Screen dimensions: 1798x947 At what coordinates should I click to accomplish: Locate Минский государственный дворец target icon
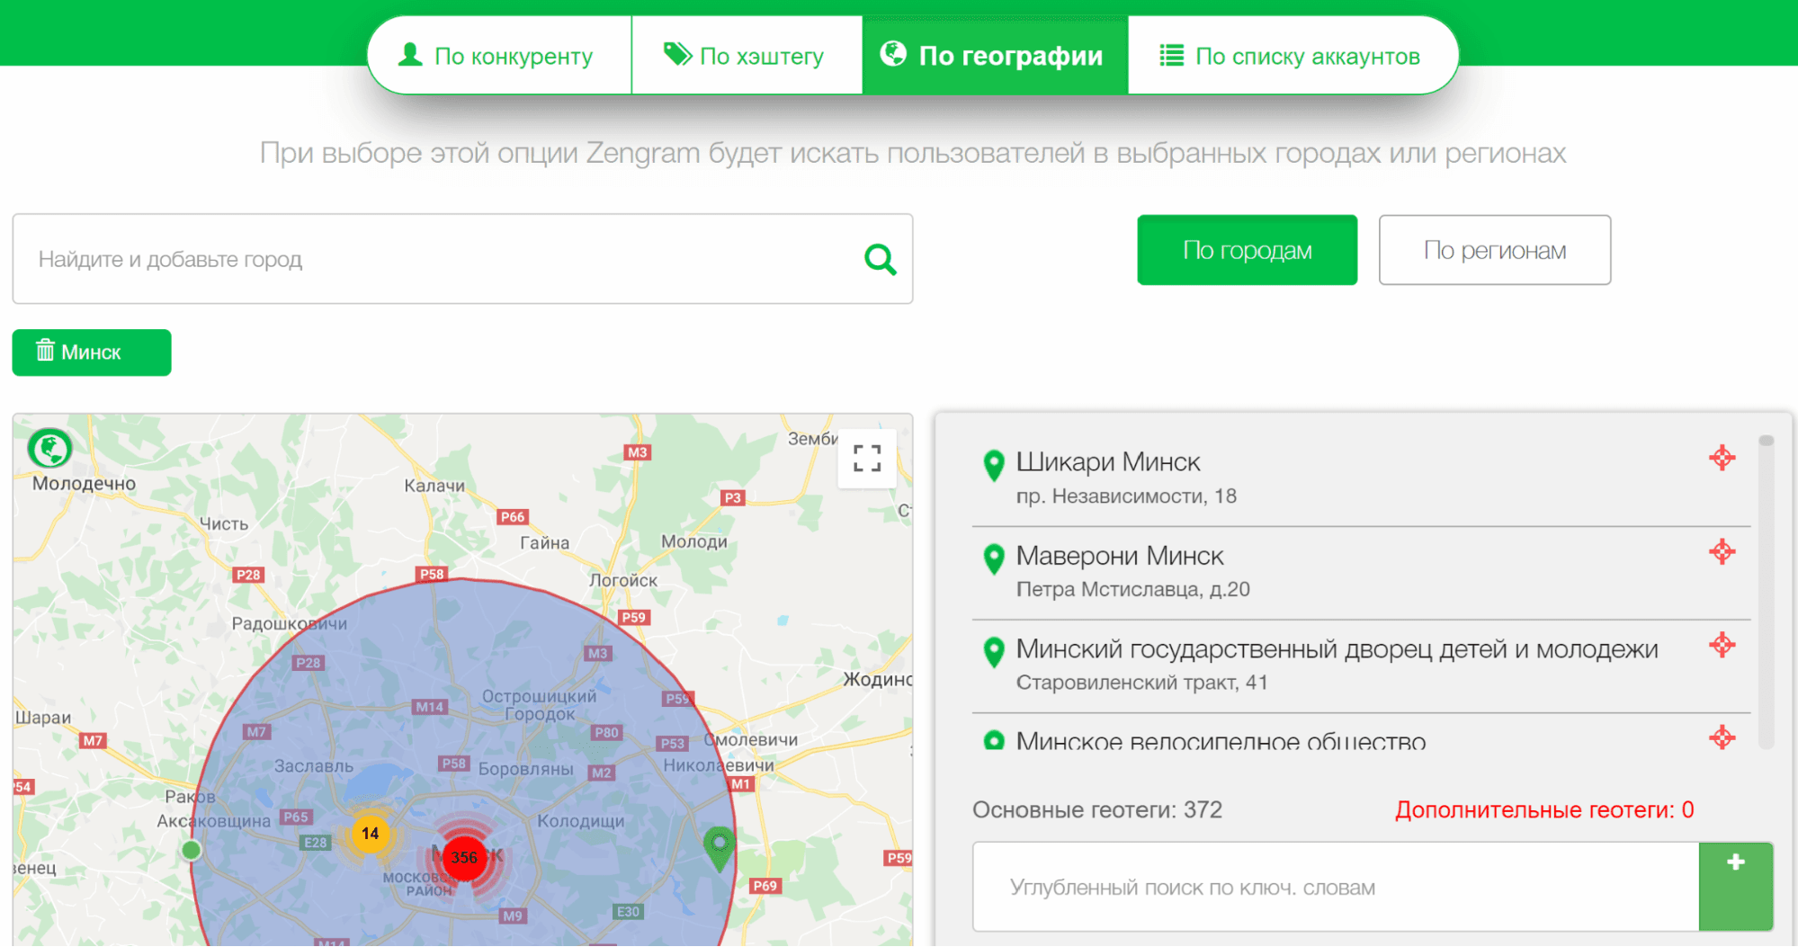point(1722,645)
